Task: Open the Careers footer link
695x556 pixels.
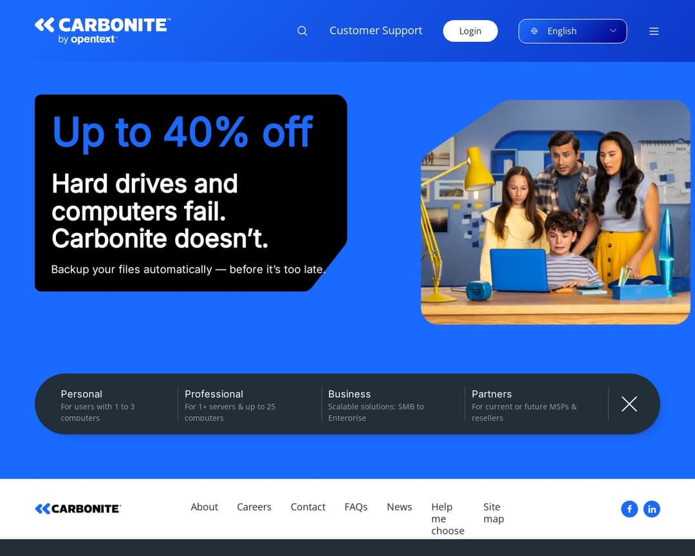Action: (254, 507)
